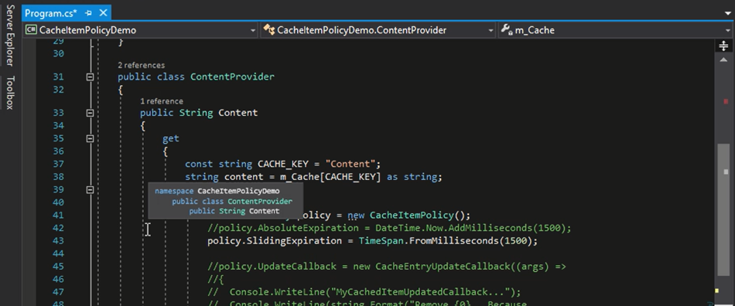Open the tab list overflow arrow
This screenshot has width=735, height=306.
(727, 14)
